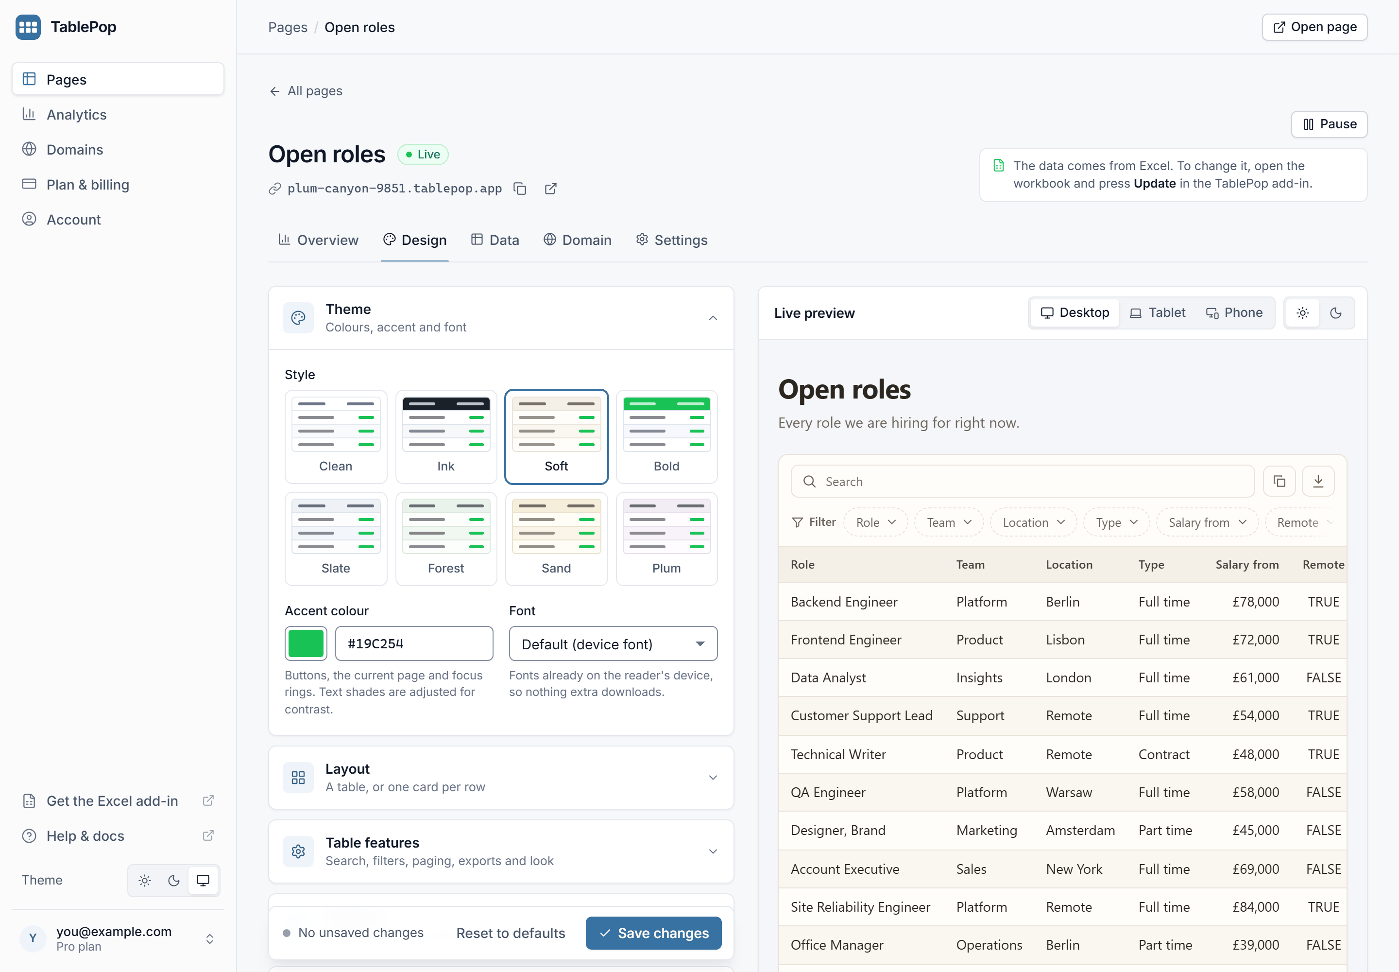The width and height of the screenshot is (1399, 972).
Task: Expand the Table features section
Action: (x=501, y=851)
